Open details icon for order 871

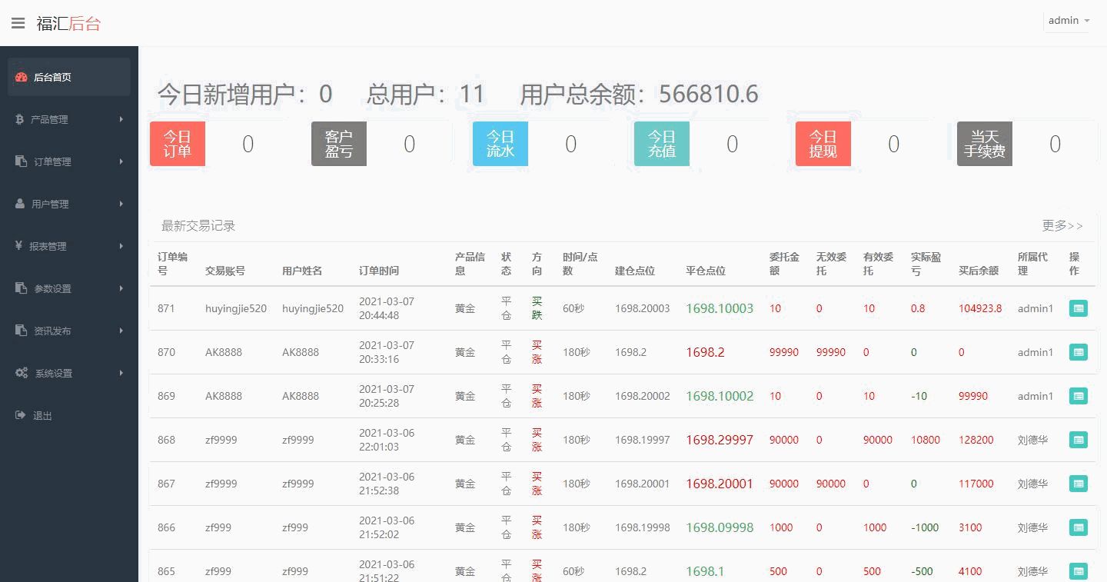coord(1078,308)
